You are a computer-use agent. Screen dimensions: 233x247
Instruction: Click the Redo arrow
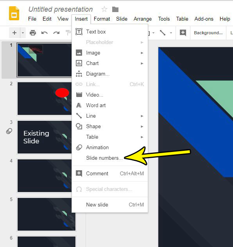[56, 33]
